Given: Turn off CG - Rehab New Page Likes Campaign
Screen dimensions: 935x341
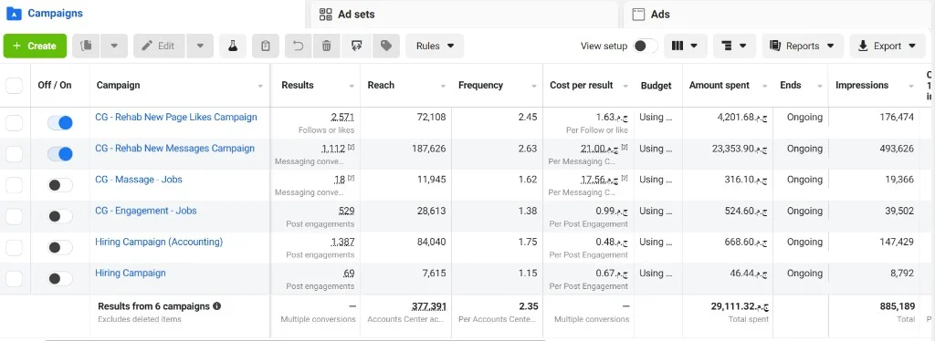Looking at the screenshot, I should [60, 122].
